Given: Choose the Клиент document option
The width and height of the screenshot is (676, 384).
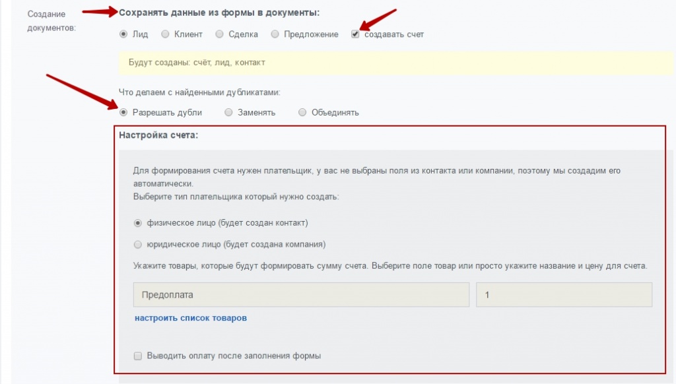Looking at the screenshot, I should point(165,34).
